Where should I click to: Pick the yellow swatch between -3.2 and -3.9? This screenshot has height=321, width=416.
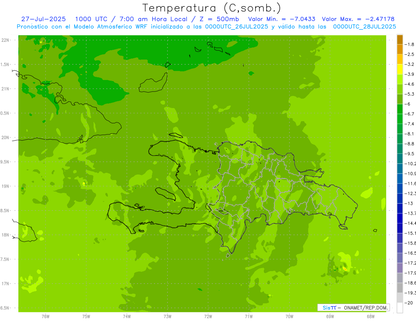(400, 69)
